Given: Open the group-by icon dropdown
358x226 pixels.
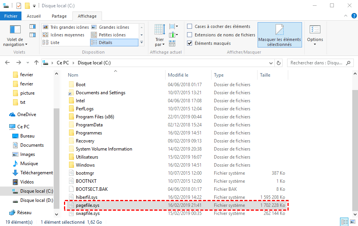Looking at the screenshot, I should pyautogui.click(x=174, y=26).
